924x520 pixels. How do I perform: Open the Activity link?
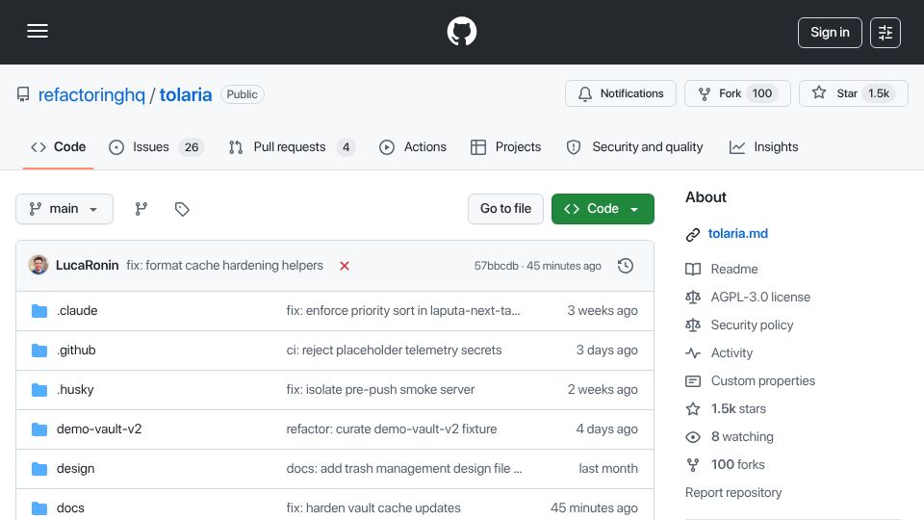[x=731, y=352]
